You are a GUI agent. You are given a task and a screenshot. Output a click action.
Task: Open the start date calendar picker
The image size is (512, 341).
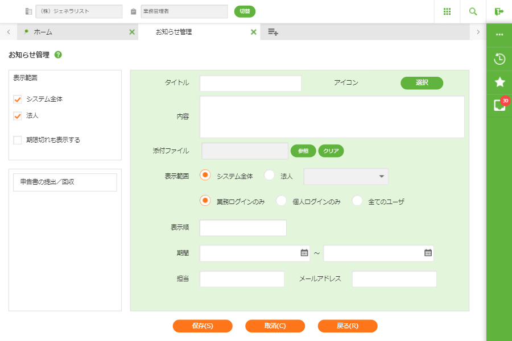click(x=304, y=253)
